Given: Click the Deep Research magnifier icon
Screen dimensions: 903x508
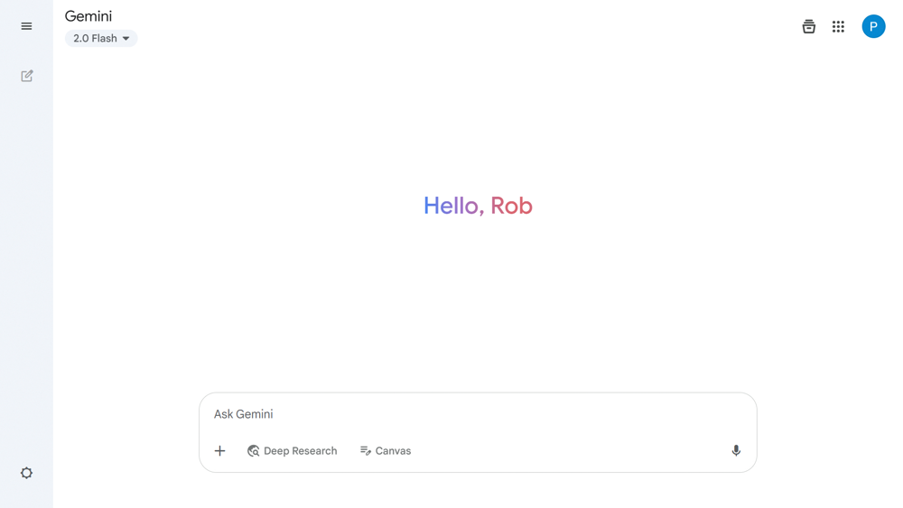Looking at the screenshot, I should pyautogui.click(x=253, y=450).
